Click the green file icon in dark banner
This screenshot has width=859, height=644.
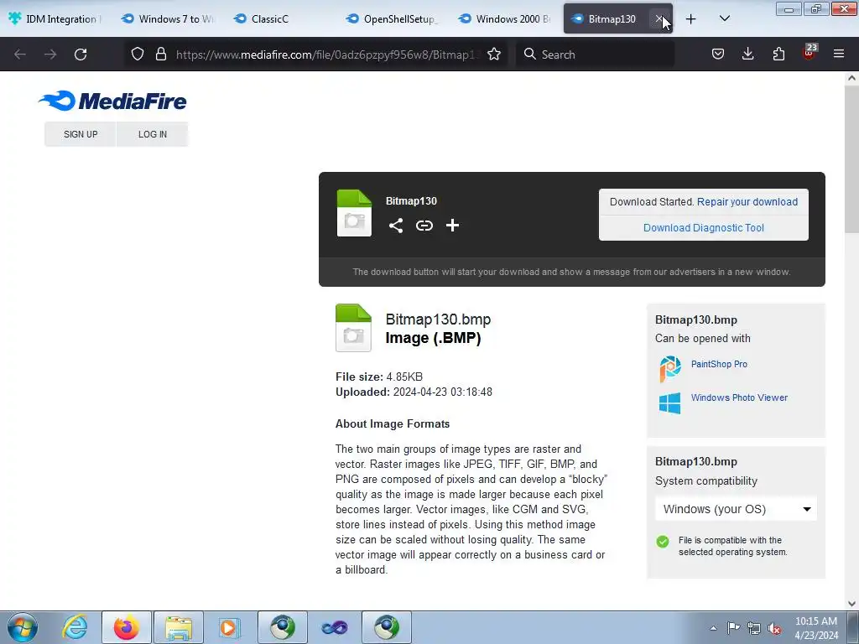pos(354,212)
